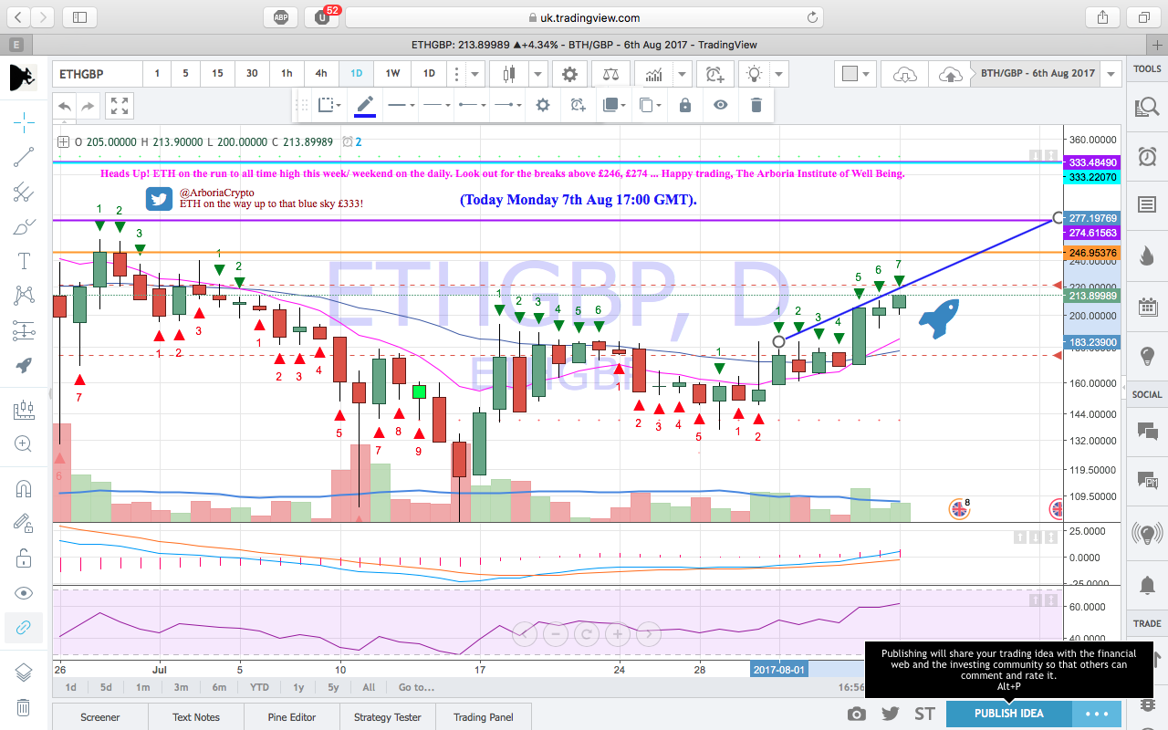
Task: Expand the ideas lightbulb dropdown arrow
Action: (777, 74)
